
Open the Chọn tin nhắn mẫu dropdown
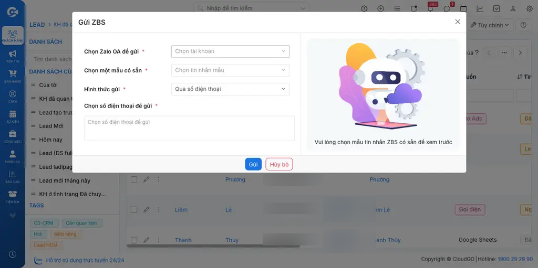tap(230, 70)
